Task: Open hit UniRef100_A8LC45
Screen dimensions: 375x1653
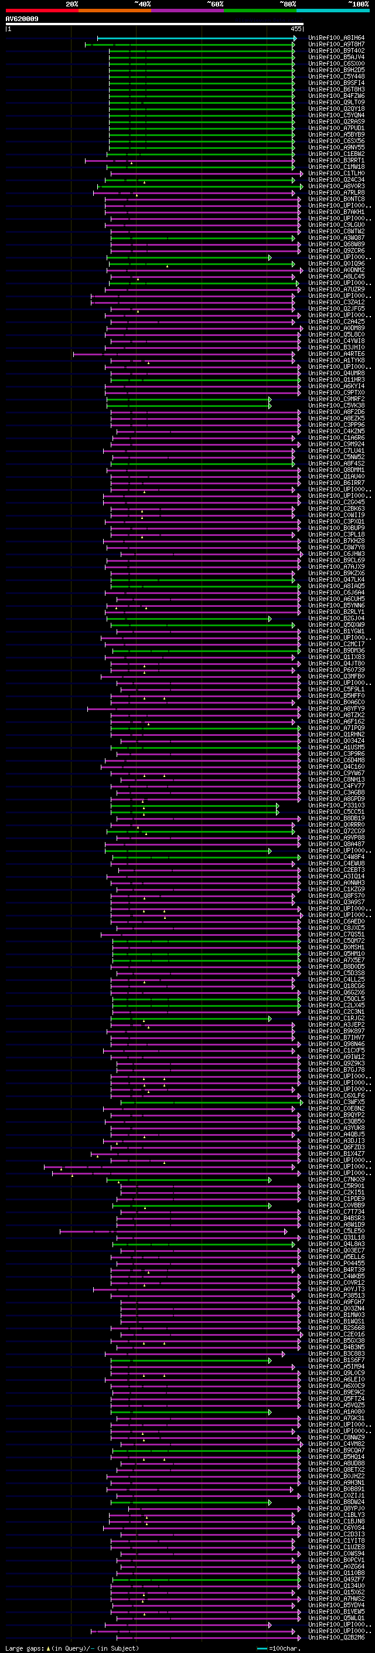Action: click(x=336, y=277)
